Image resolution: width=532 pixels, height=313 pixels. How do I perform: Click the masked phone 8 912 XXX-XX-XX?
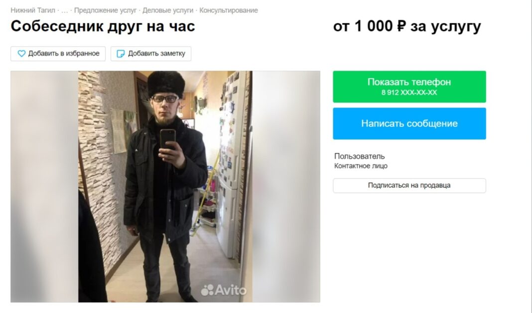coord(409,93)
